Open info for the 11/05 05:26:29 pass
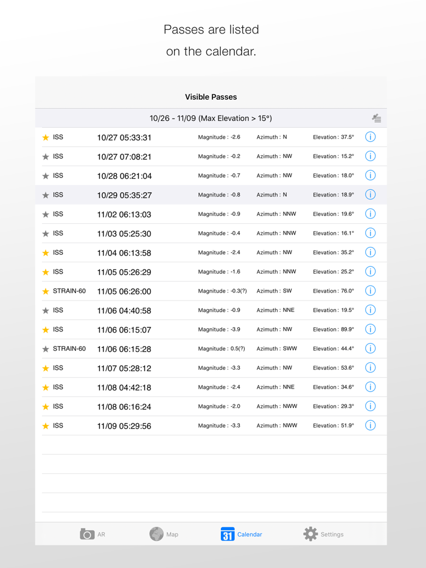The height and width of the screenshot is (568, 426). [x=370, y=271]
